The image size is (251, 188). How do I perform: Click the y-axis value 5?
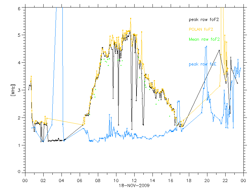(x=19, y=35)
